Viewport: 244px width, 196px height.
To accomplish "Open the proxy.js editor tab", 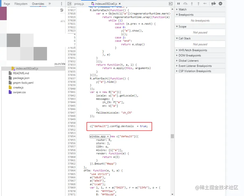I will [x=79, y=4].
